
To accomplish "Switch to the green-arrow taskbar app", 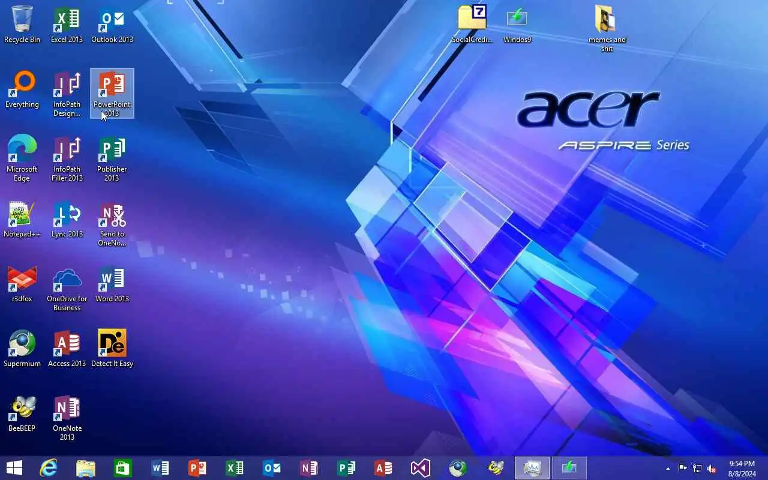I will [569, 468].
